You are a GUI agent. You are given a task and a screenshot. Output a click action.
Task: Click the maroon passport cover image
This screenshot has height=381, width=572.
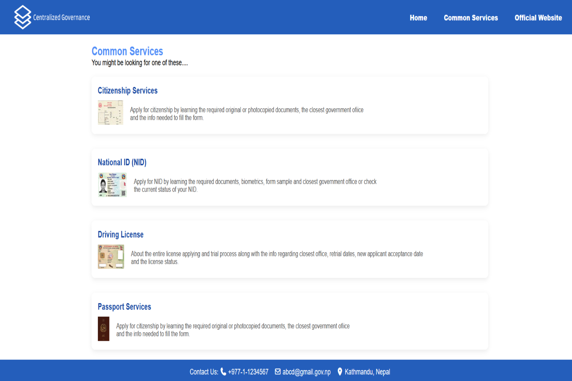(104, 329)
